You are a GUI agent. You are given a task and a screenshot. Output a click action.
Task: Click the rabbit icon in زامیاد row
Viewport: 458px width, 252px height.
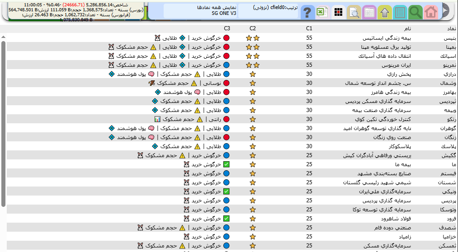coord(187,237)
